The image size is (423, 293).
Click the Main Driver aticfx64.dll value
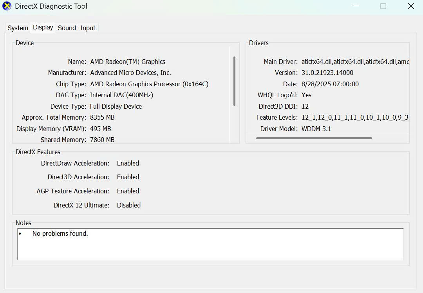pos(355,62)
